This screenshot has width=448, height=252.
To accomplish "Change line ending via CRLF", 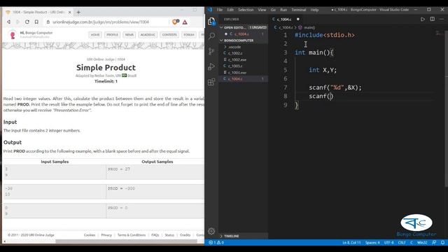I will point(402,243).
